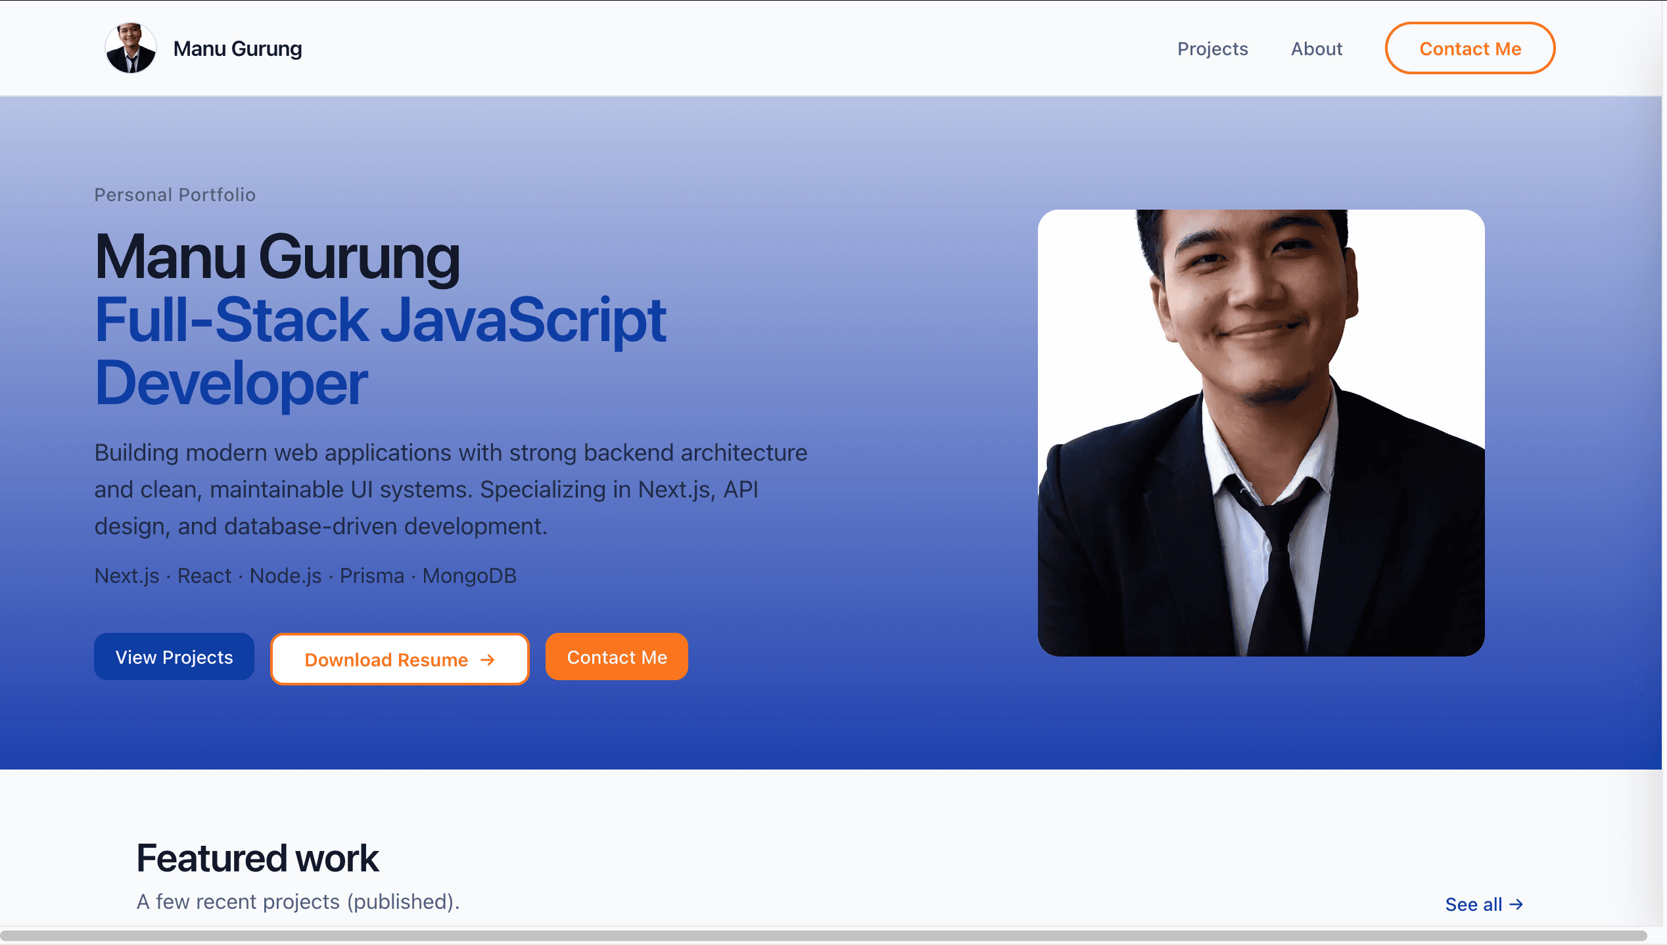
Task: Open the See all projects link
Action: click(x=1474, y=904)
